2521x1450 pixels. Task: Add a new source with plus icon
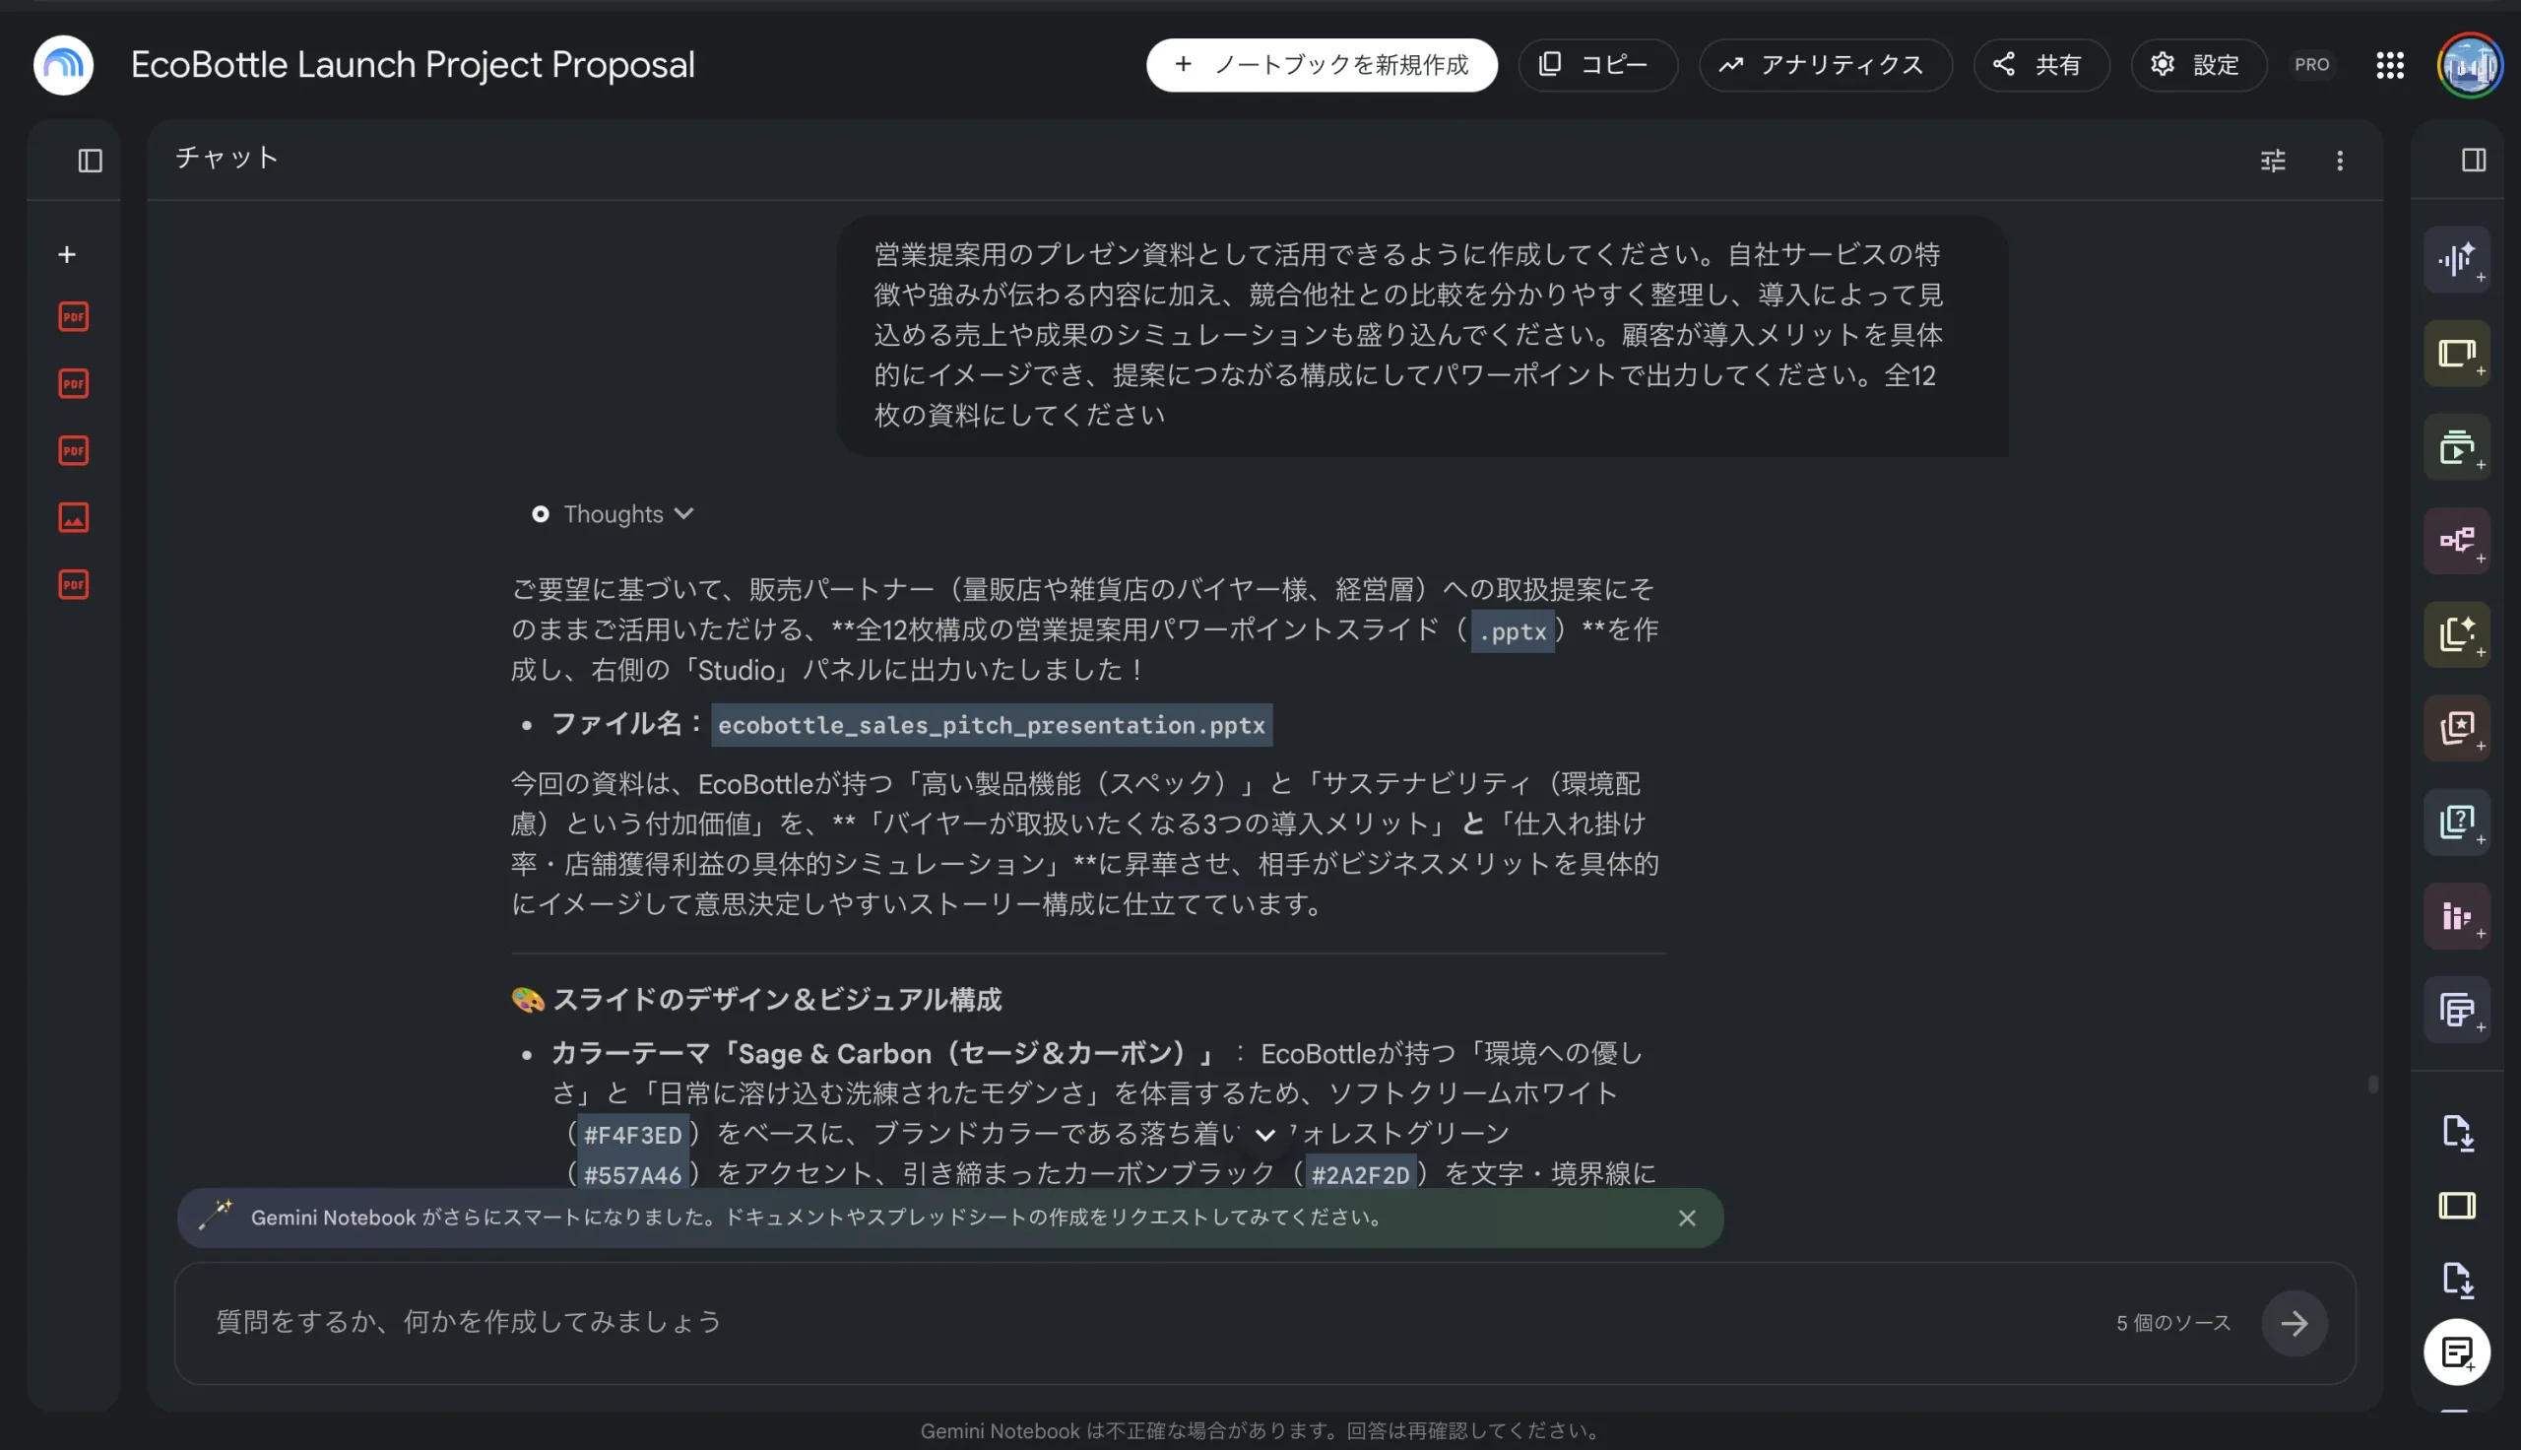(67, 255)
